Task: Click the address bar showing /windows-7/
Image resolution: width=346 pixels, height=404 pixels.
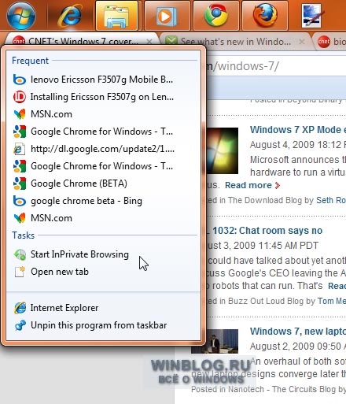Action: 276,66
